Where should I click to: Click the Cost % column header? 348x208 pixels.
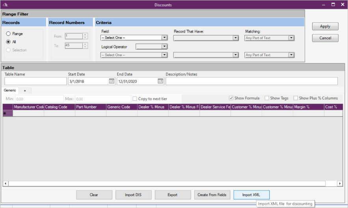pos(333,107)
